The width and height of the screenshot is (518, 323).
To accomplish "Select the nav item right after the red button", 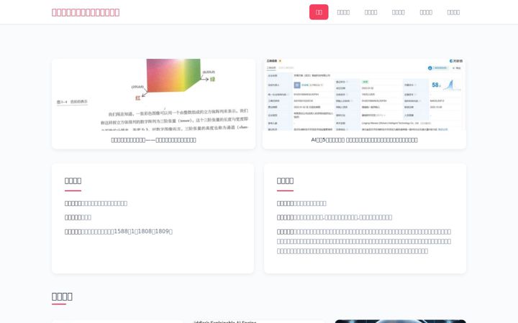I will pos(343,12).
